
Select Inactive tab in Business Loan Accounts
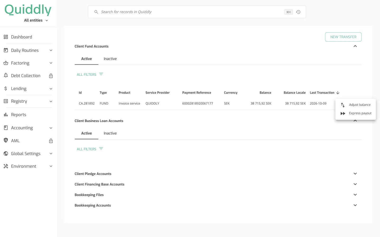point(110,133)
